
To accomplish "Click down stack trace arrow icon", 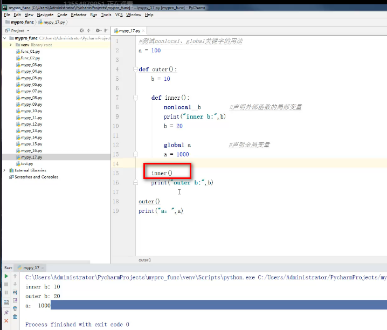I will tap(15, 284).
